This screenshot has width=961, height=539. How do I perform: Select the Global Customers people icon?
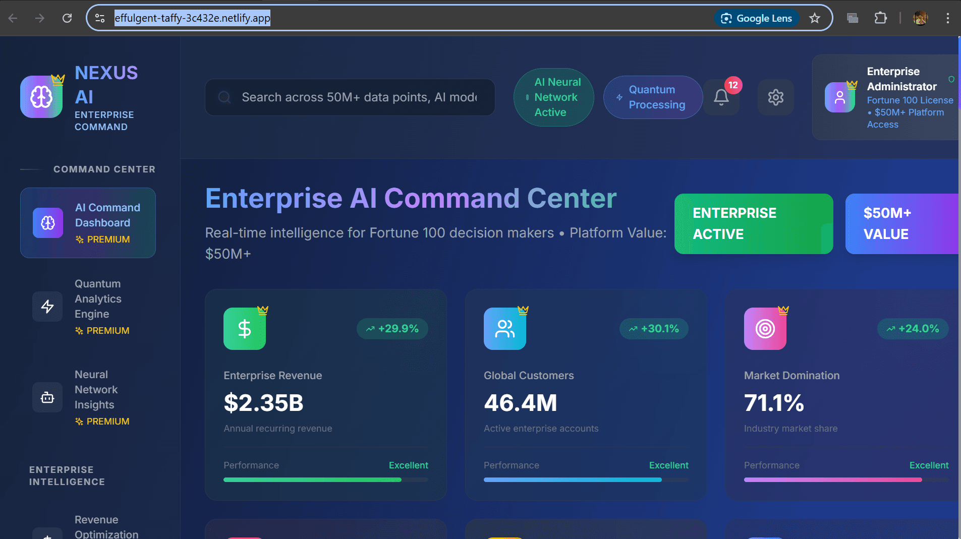tap(504, 328)
